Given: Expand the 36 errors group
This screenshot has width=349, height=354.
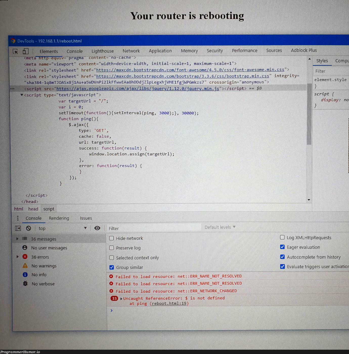Looking at the screenshot, I should click(17, 257).
